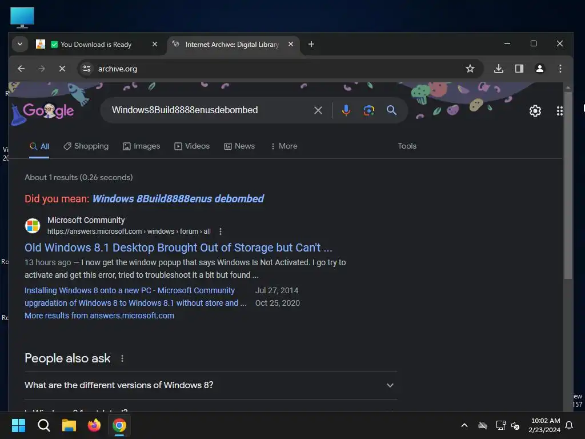Expand the More search filters menu

pyautogui.click(x=284, y=146)
